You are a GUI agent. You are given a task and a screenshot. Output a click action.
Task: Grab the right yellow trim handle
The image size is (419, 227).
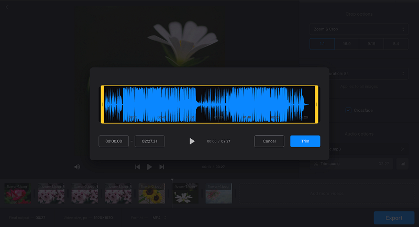316,104
